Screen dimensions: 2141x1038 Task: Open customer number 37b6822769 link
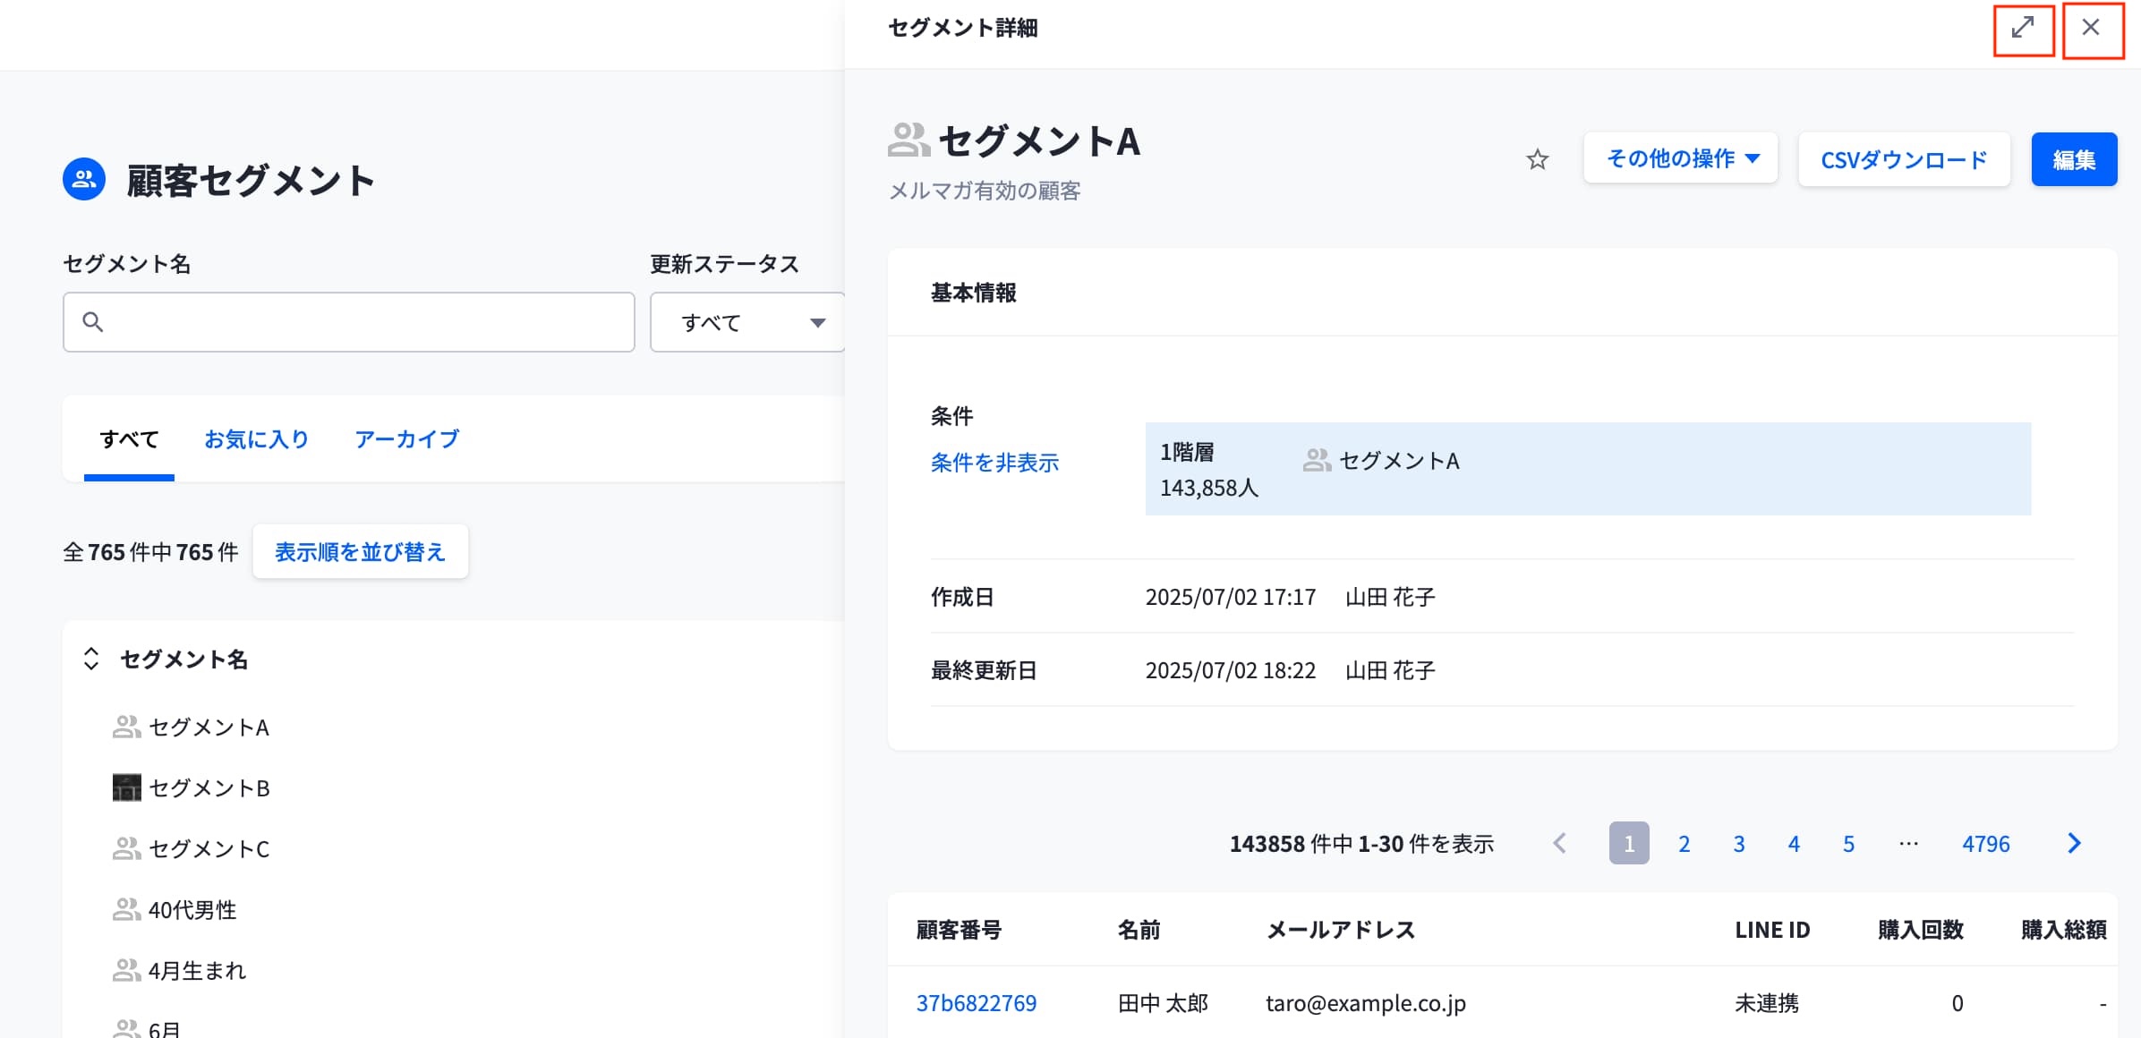[976, 1003]
